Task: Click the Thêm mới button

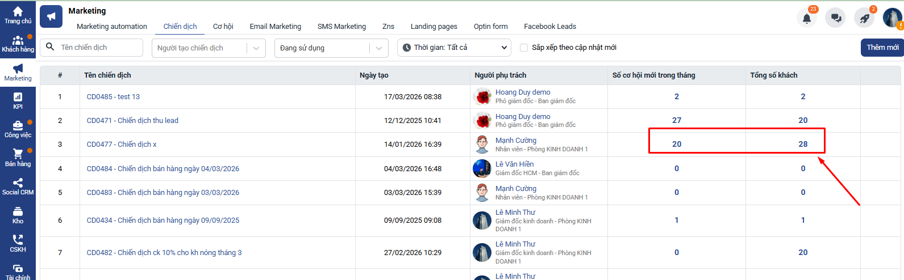Action: click(882, 48)
